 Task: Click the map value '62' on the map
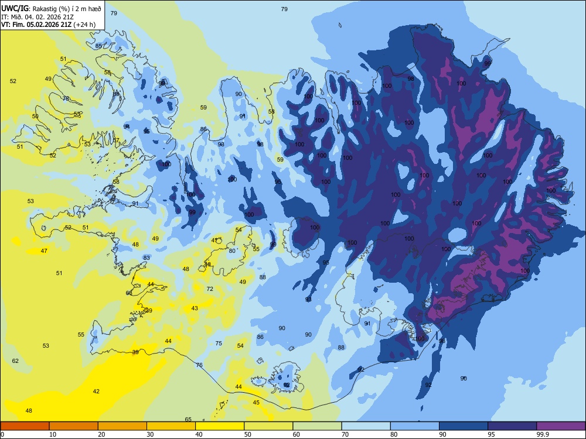point(15,361)
